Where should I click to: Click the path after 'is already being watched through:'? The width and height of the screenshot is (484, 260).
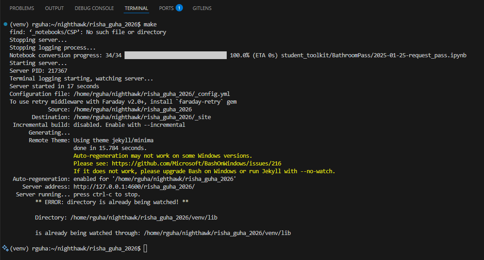[217, 233]
